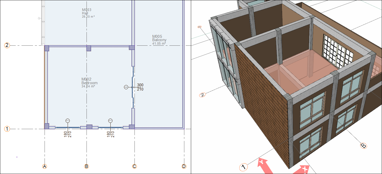The width and height of the screenshot is (382, 174).
Task: Click grid marker B in the 3D view
Action: tap(363, 146)
